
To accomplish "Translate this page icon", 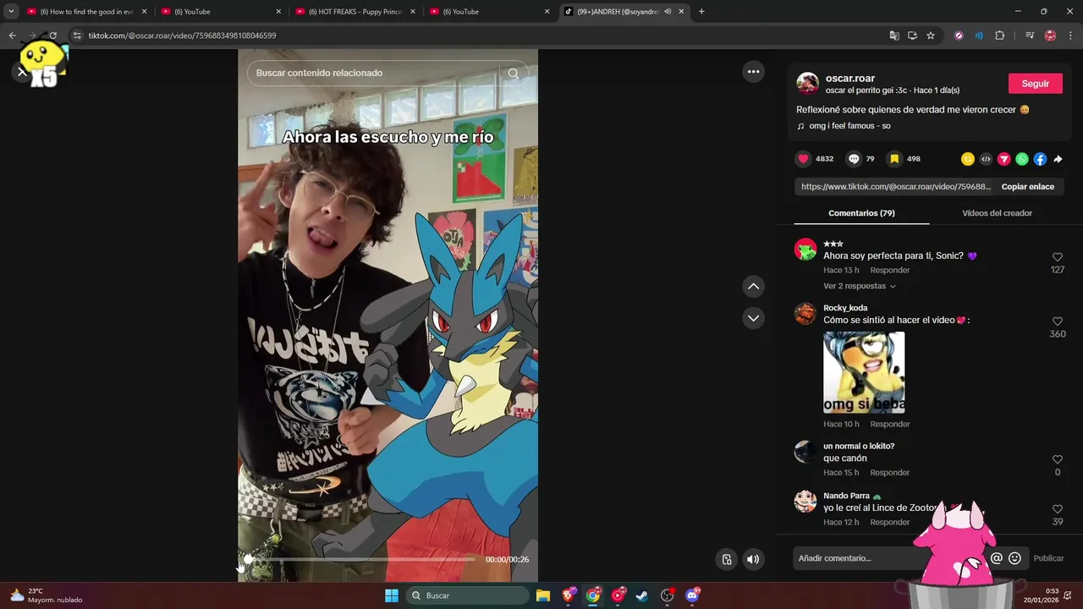I will point(894,36).
